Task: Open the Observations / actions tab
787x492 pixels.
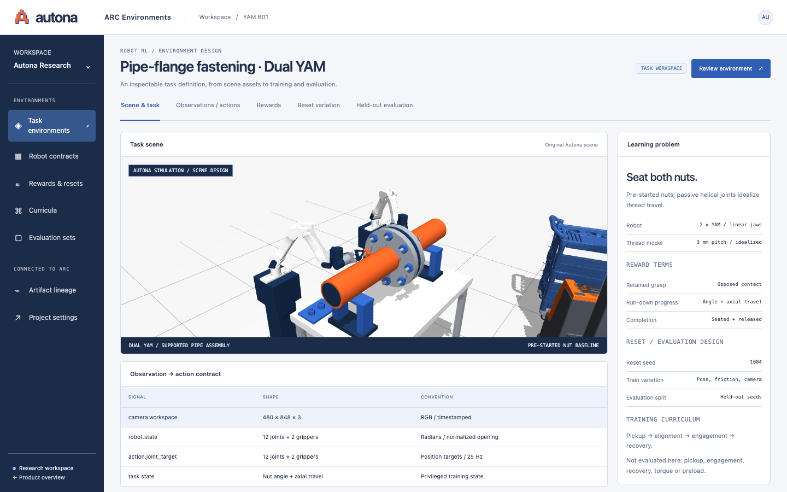Action: [x=208, y=105]
